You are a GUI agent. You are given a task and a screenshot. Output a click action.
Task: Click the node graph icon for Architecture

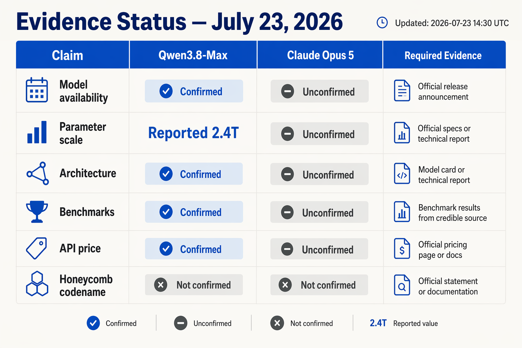click(x=37, y=173)
